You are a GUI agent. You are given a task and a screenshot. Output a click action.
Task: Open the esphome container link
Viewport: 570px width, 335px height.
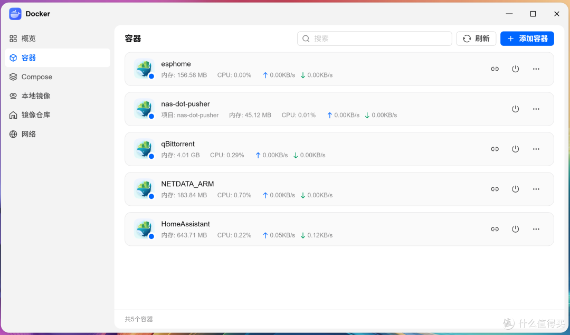click(x=495, y=69)
